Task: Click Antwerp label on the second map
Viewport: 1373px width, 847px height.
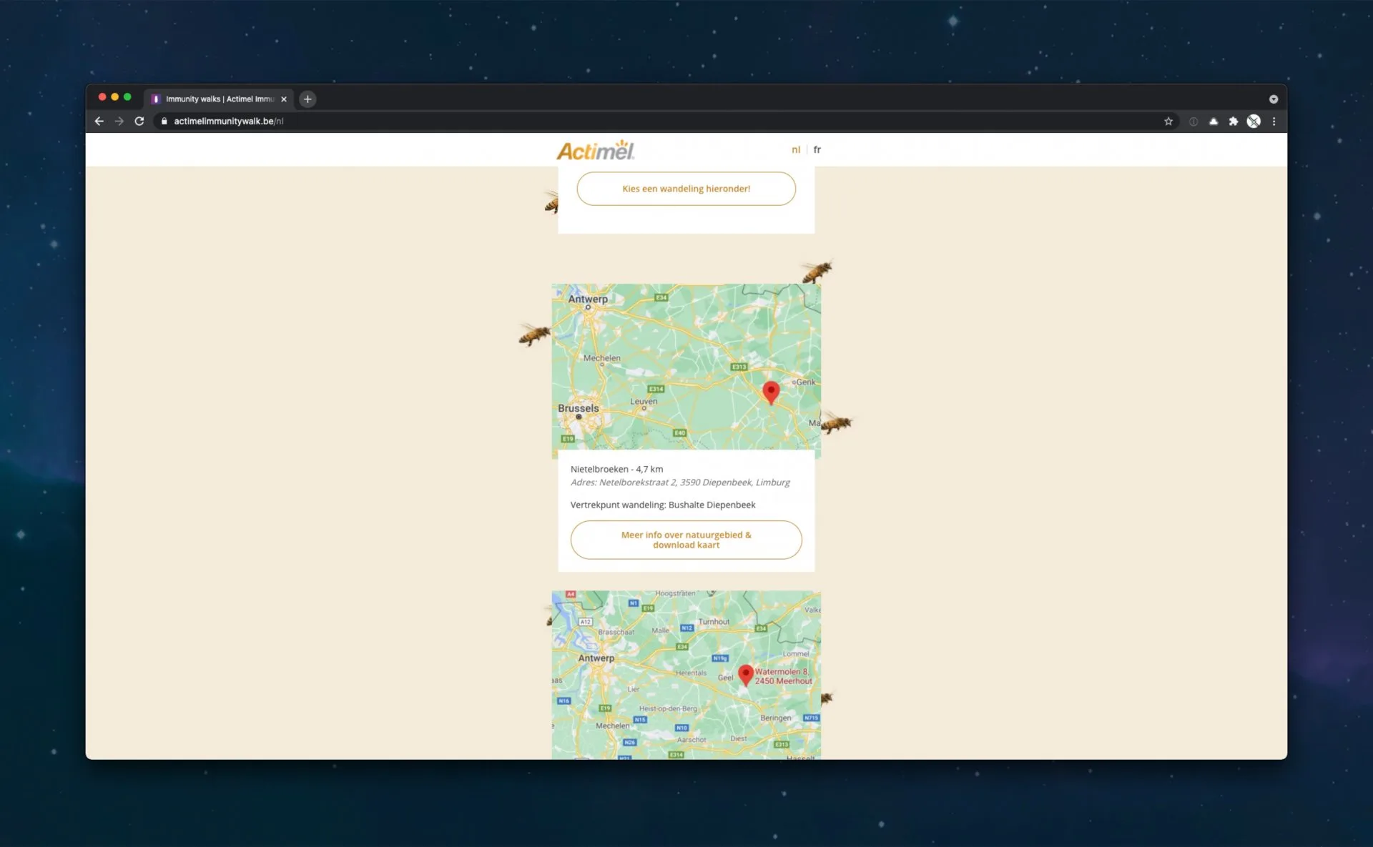Action: pos(596,658)
